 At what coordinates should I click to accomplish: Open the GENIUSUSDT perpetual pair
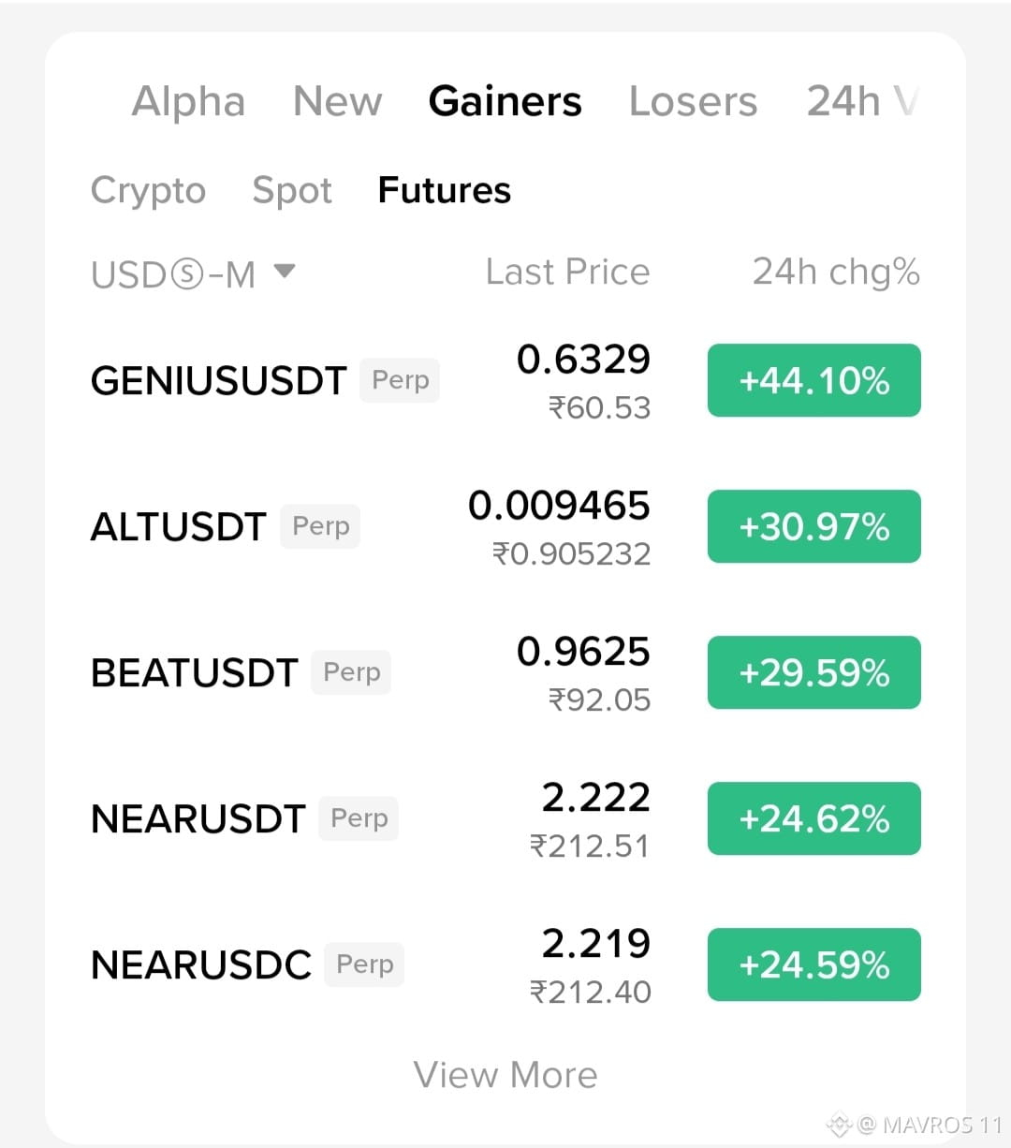(505, 381)
